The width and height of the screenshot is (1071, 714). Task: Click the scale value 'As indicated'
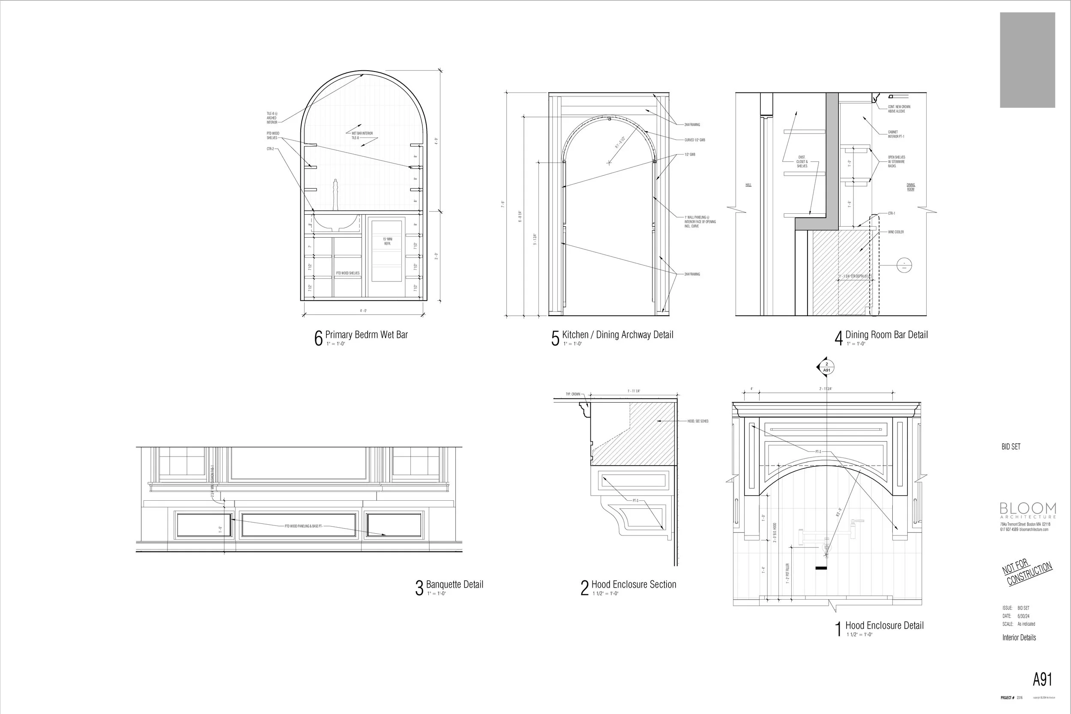[1026, 624]
